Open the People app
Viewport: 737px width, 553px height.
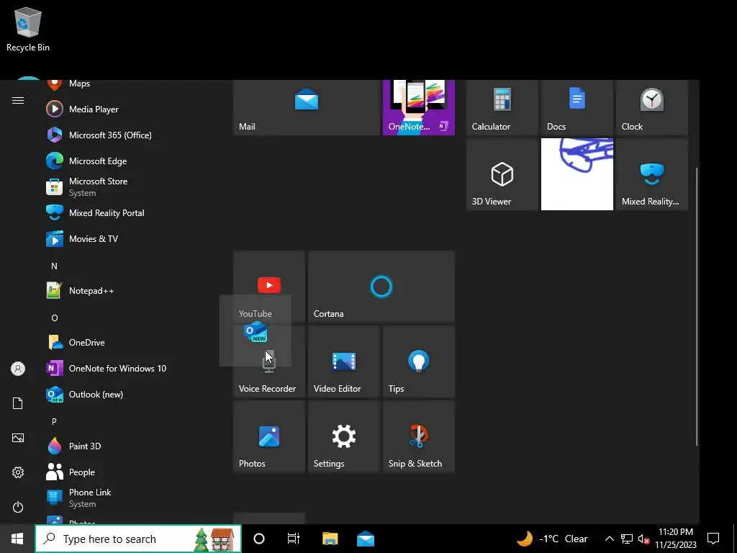click(x=127, y=472)
